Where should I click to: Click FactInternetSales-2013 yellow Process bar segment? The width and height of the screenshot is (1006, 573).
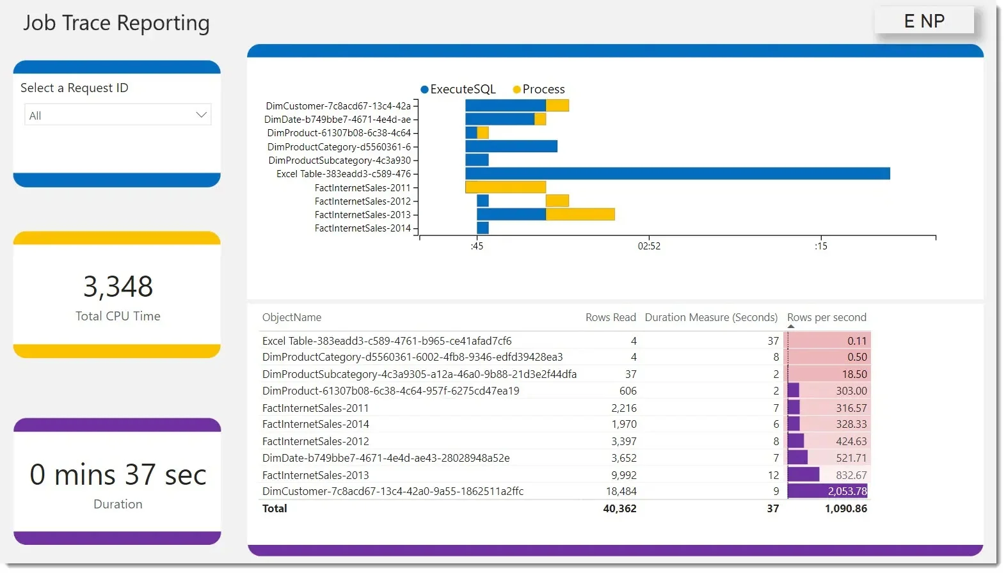[x=580, y=214]
